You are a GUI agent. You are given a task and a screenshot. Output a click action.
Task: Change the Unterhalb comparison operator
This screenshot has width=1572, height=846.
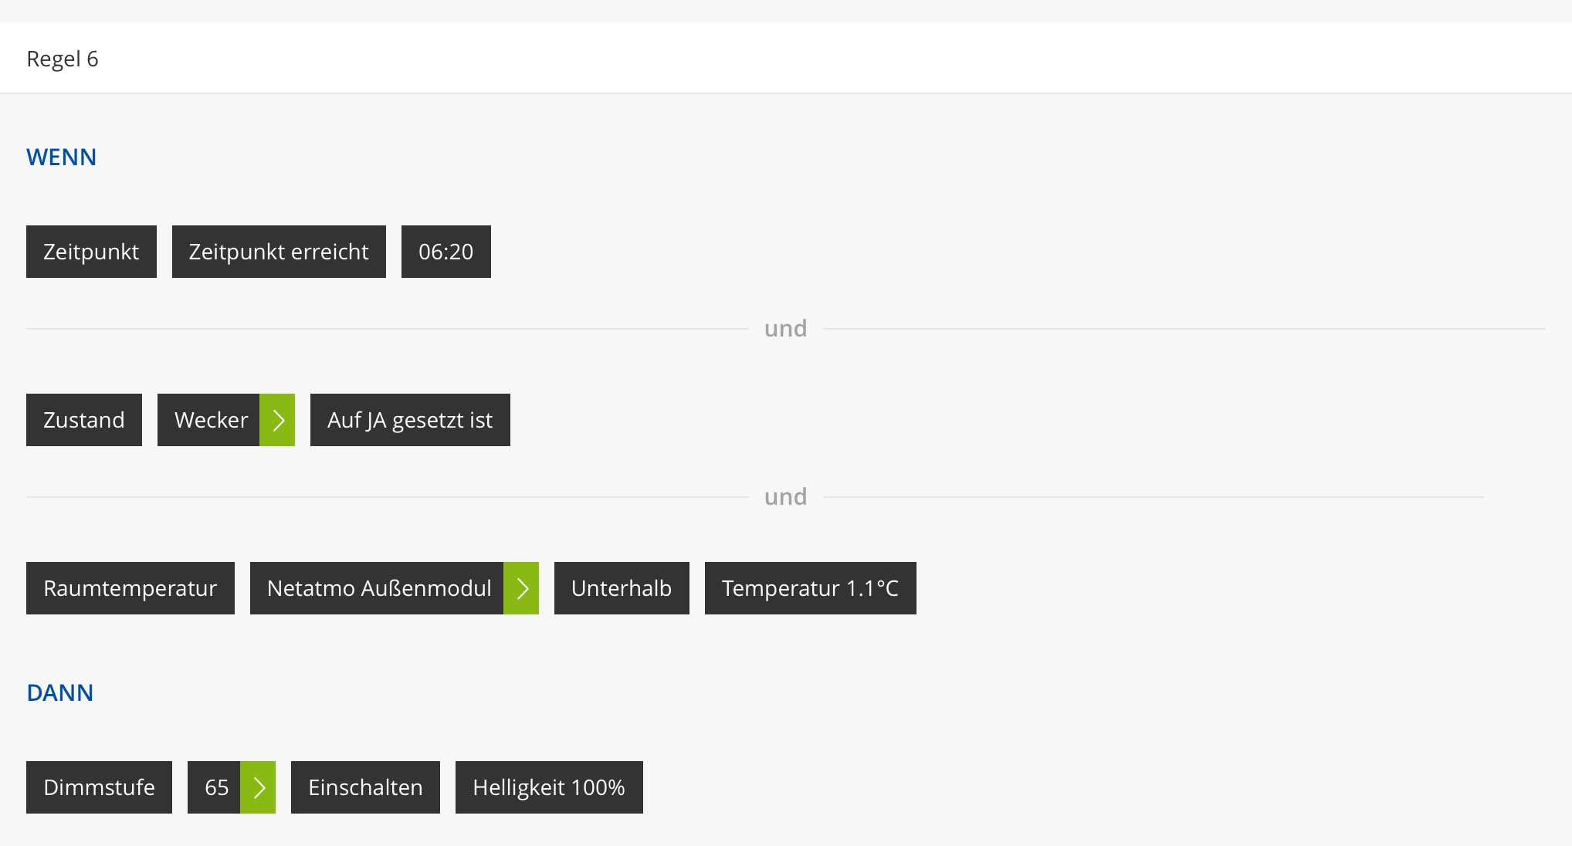click(622, 588)
